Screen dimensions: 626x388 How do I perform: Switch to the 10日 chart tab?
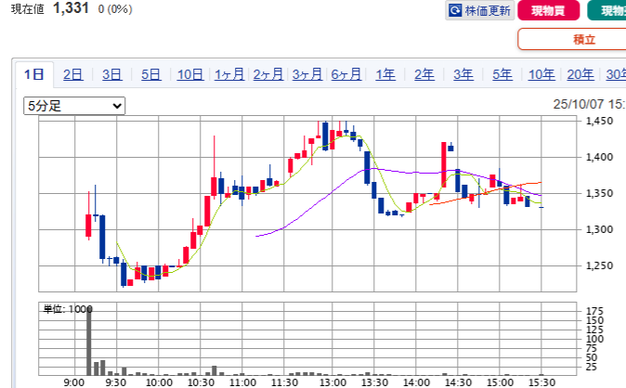pyautogui.click(x=189, y=75)
